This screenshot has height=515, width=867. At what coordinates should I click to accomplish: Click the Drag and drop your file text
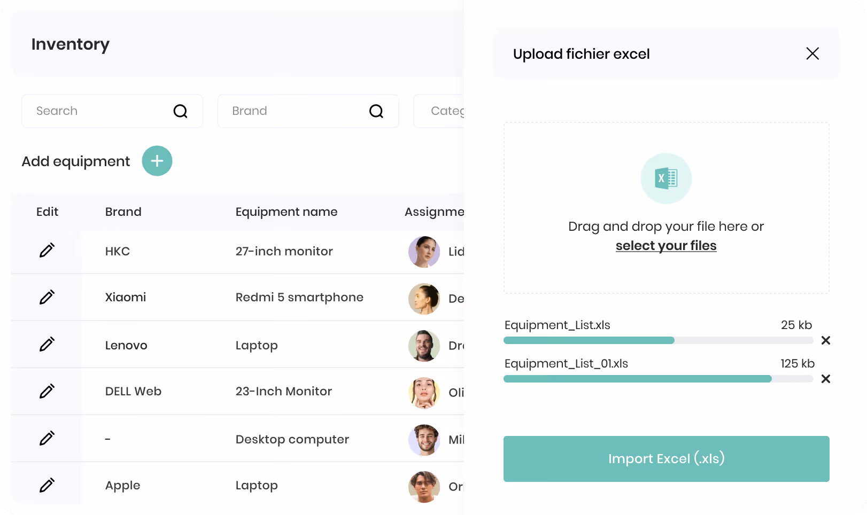(x=666, y=227)
